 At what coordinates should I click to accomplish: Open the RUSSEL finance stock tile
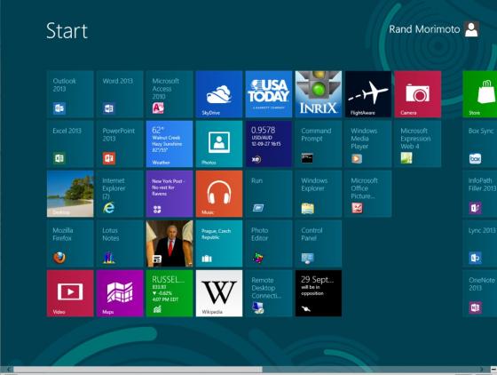tap(170, 293)
